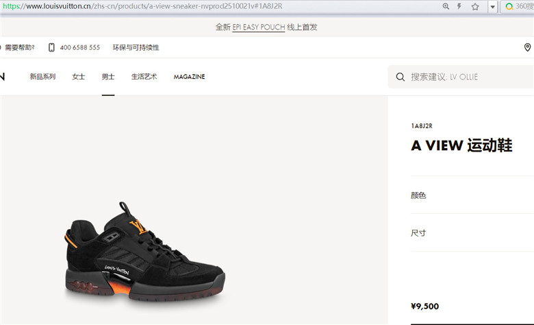Image resolution: width=534 pixels, height=325 pixels.
Task: Click the 360 search engine icon
Action: (509, 6)
